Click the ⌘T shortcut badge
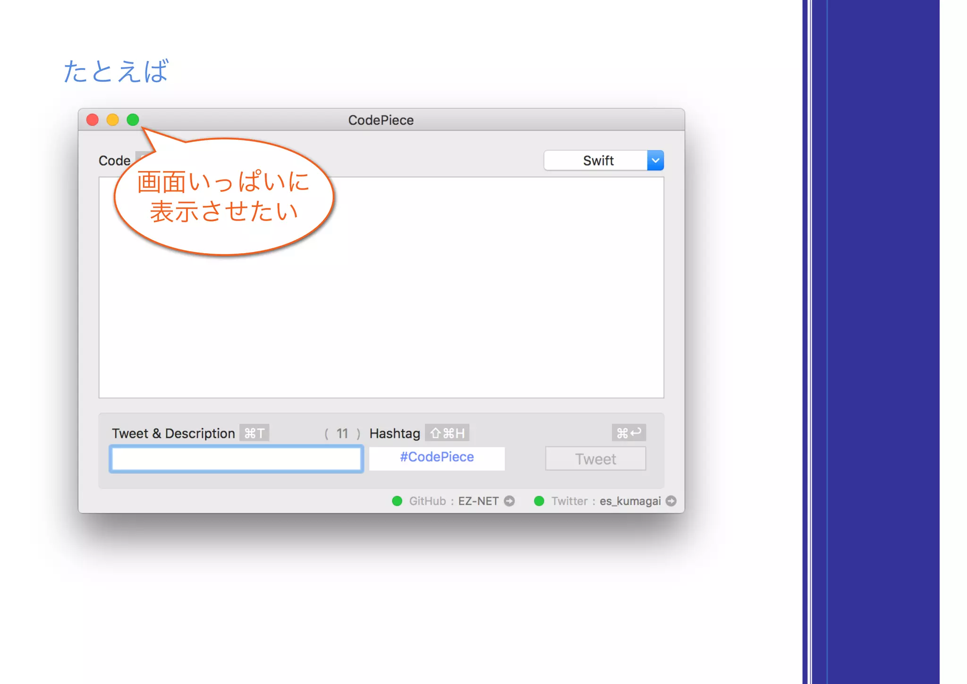The image size is (967, 684). pyautogui.click(x=254, y=433)
